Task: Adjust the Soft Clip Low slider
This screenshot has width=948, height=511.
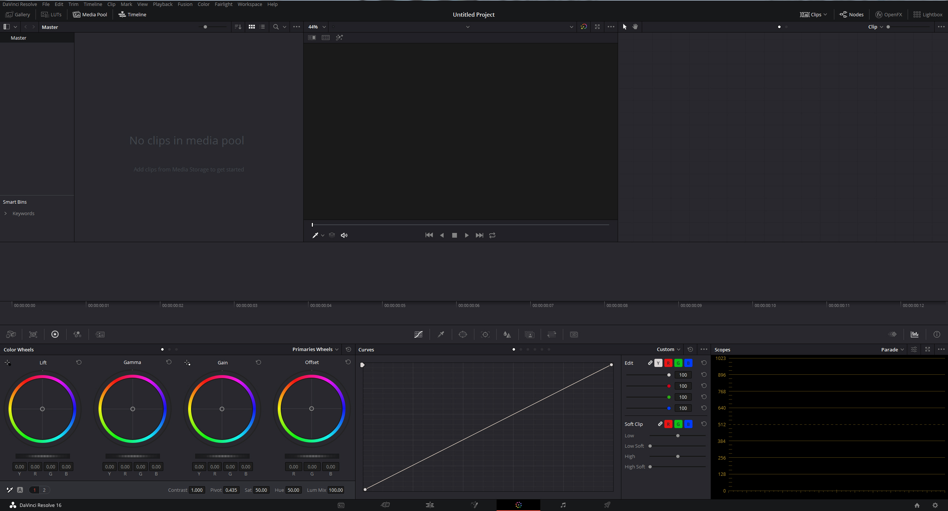Action: [678, 435]
